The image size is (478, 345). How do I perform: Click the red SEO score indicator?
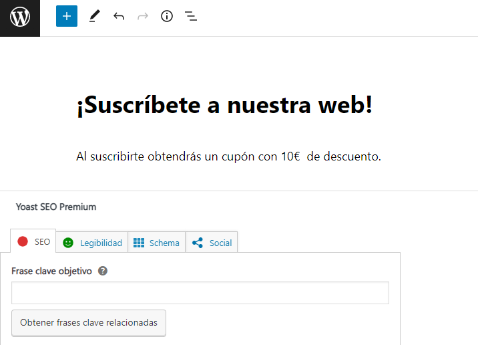(23, 241)
